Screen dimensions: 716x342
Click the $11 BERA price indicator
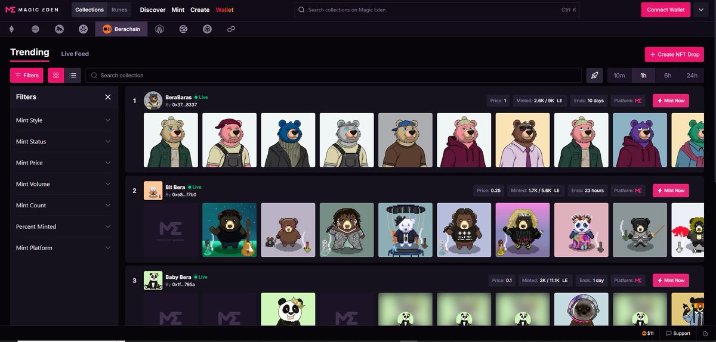coord(647,334)
